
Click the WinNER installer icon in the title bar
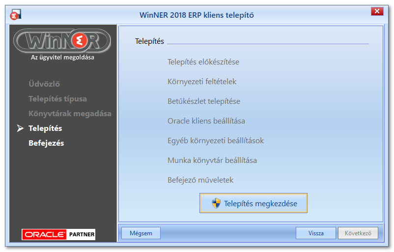[16, 14]
